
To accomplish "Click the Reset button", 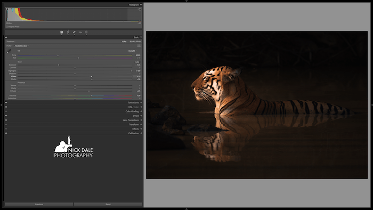I will pos(108,204).
